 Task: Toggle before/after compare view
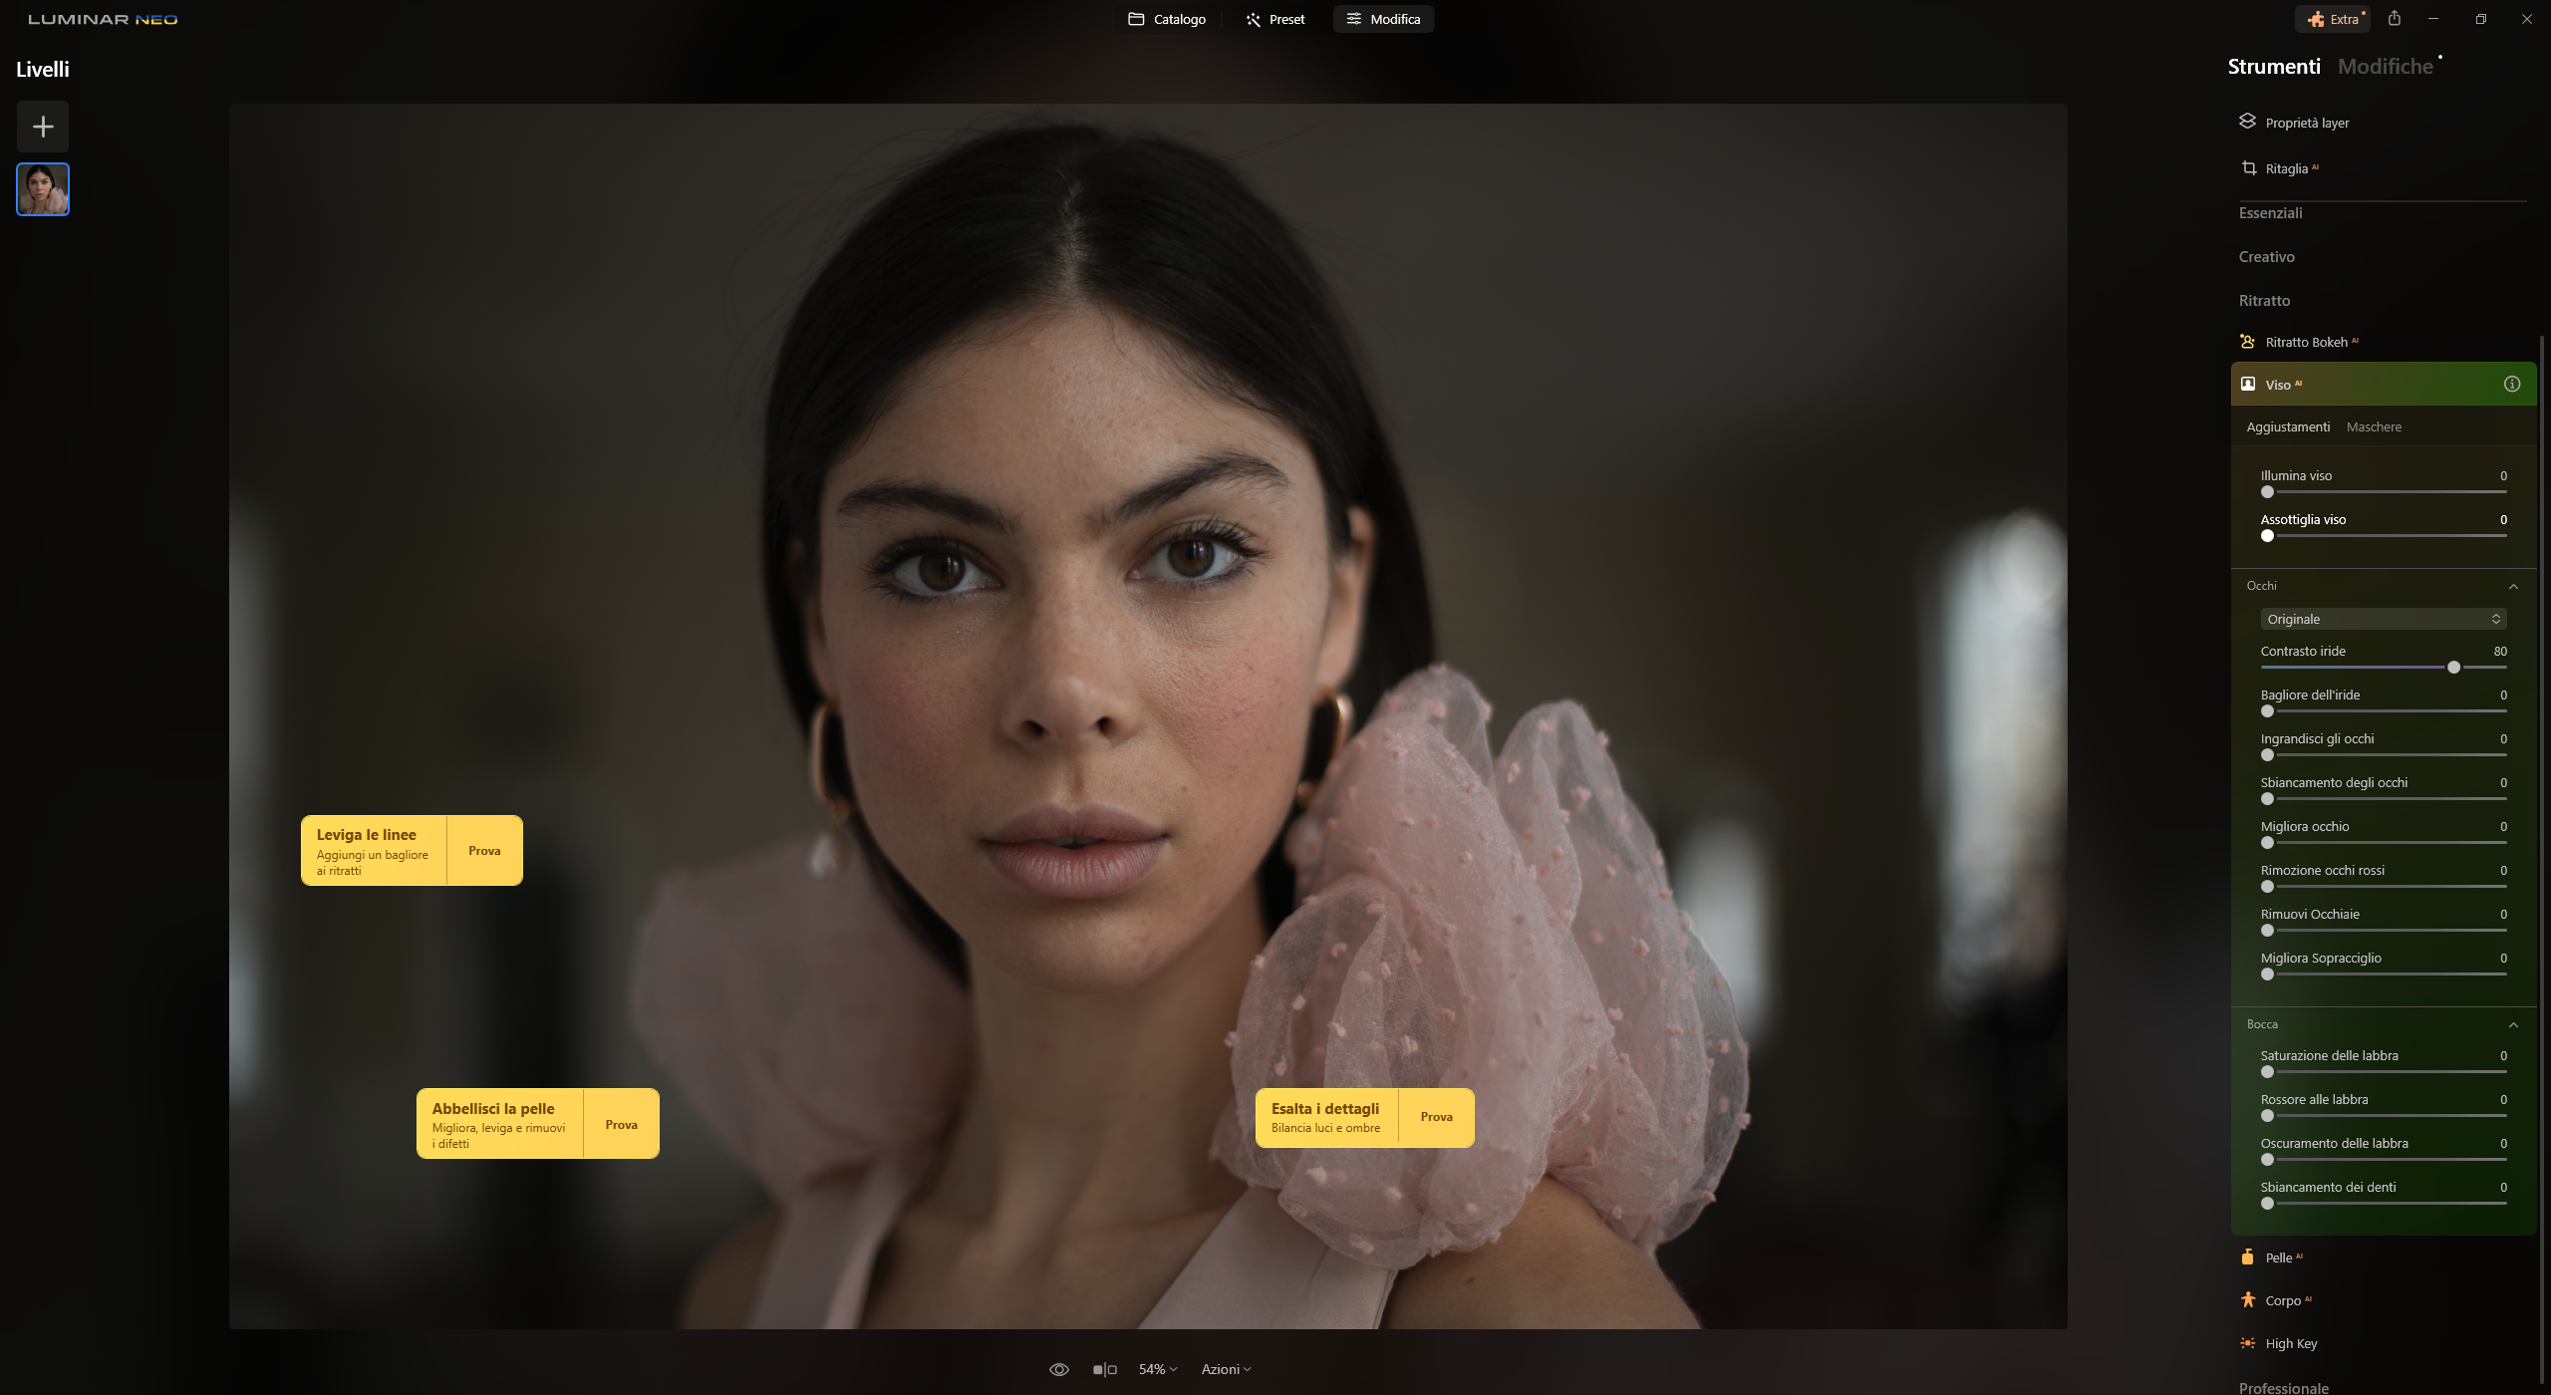[1104, 1369]
